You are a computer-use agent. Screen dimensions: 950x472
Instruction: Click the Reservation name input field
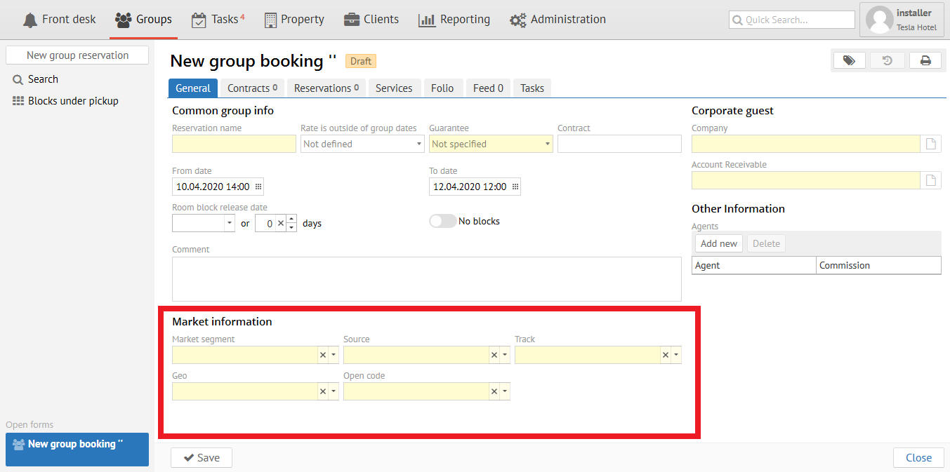tap(234, 144)
